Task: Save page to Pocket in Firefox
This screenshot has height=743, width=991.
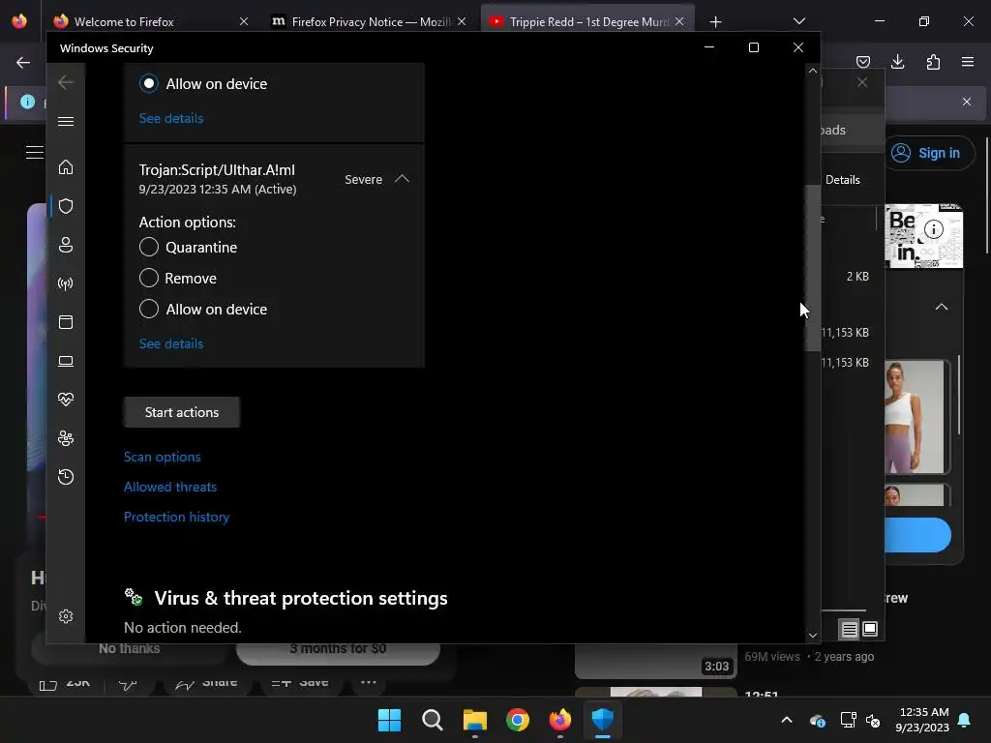Action: coord(862,62)
